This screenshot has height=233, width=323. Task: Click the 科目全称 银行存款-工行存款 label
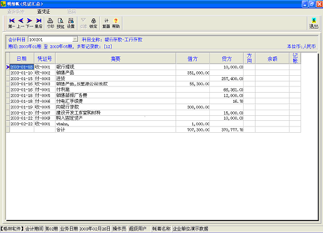point(112,39)
